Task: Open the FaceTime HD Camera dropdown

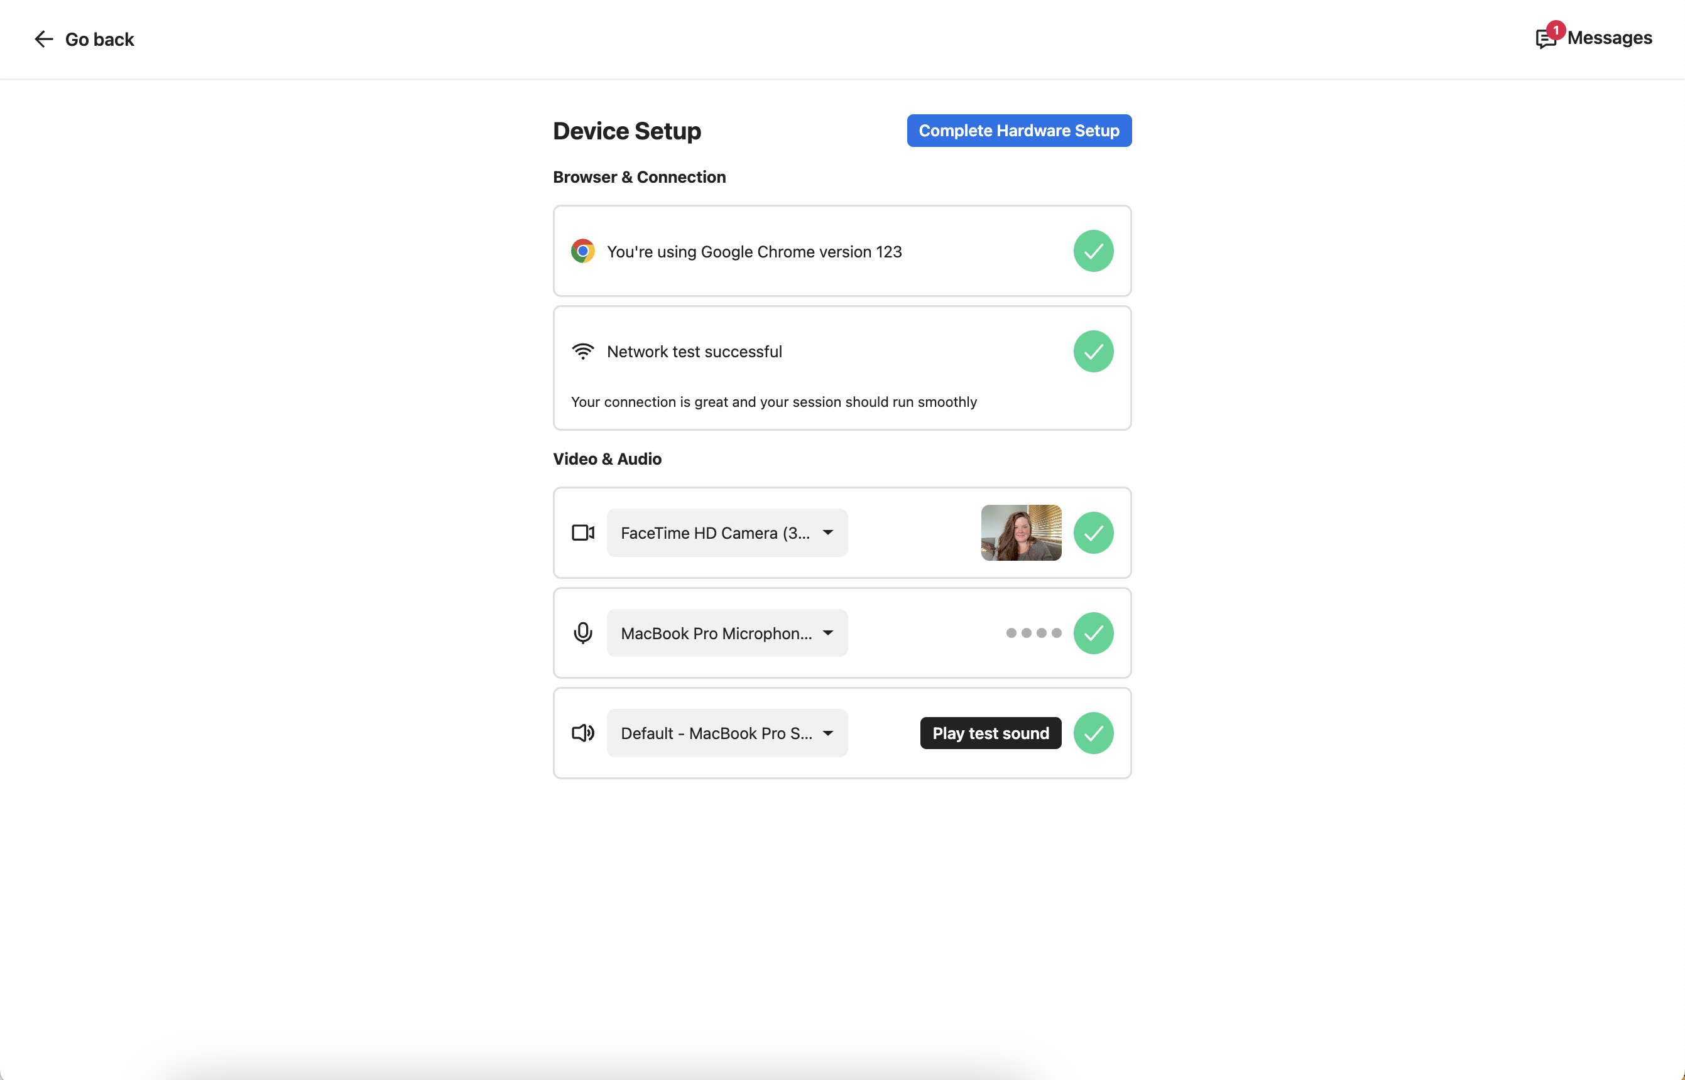Action: [x=727, y=533]
